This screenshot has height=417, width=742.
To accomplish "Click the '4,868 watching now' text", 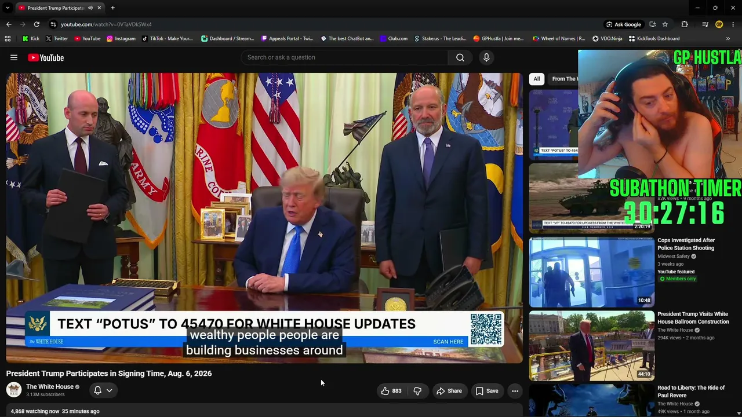I will point(35,411).
